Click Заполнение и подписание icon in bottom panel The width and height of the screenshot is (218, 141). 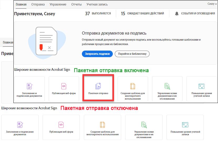(20, 125)
